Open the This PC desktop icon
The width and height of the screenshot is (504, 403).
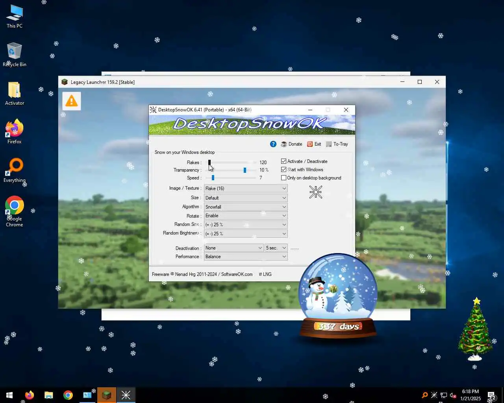pos(15,17)
